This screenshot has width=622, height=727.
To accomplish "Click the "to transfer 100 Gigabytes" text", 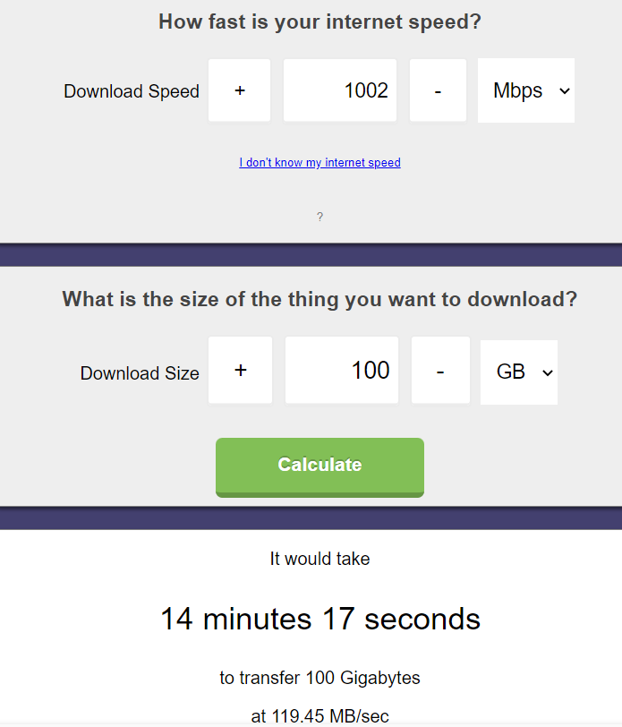I will tap(320, 678).
